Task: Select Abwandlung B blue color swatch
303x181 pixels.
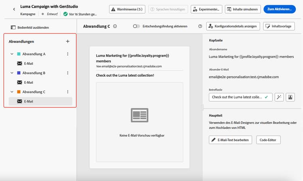Action: pyautogui.click(x=19, y=73)
